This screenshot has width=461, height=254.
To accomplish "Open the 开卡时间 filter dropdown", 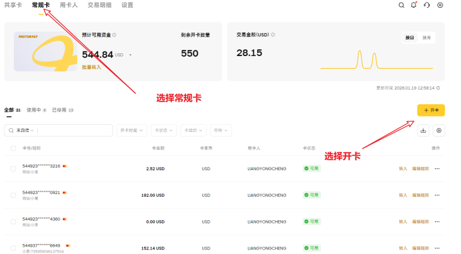I will tap(132, 130).
